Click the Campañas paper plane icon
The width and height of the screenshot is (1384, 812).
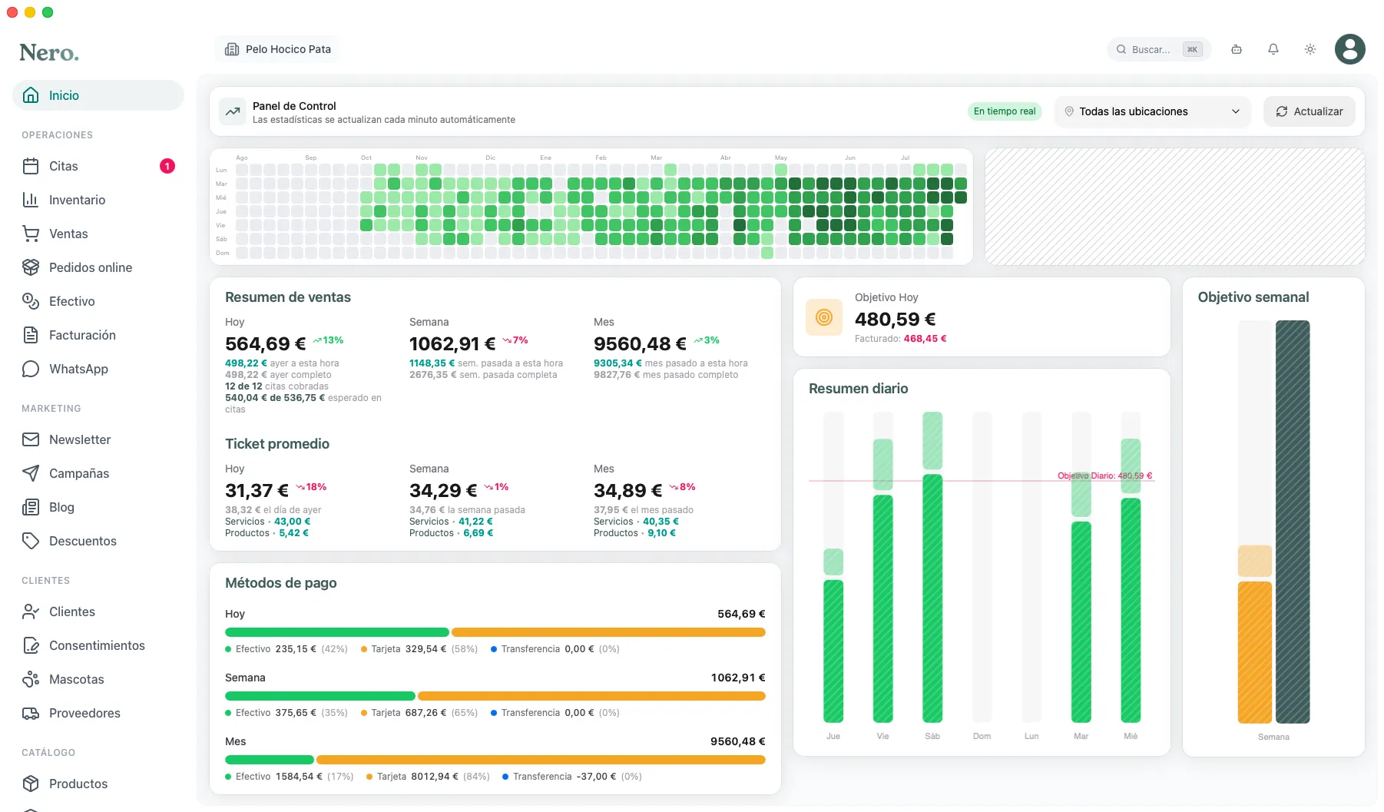[31, 473]
